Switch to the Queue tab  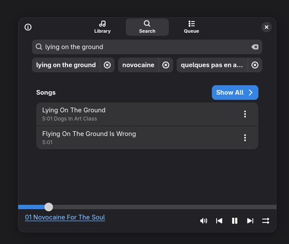(192, 27)
